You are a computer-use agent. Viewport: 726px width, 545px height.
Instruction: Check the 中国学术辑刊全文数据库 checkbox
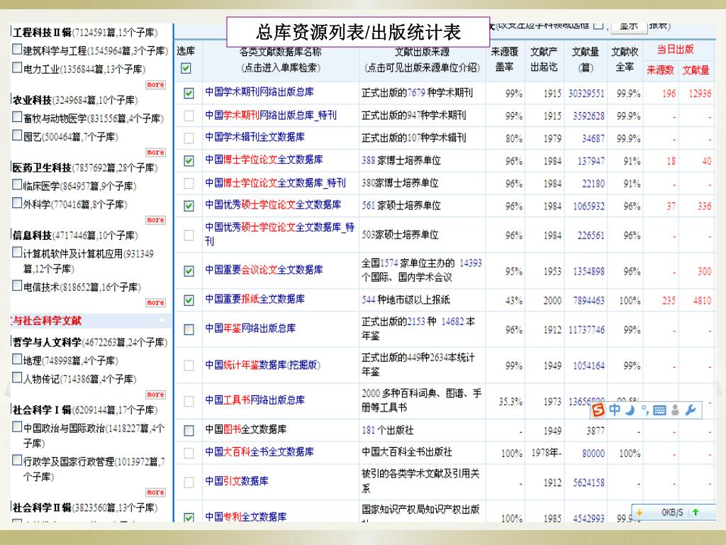coord(189,138)
